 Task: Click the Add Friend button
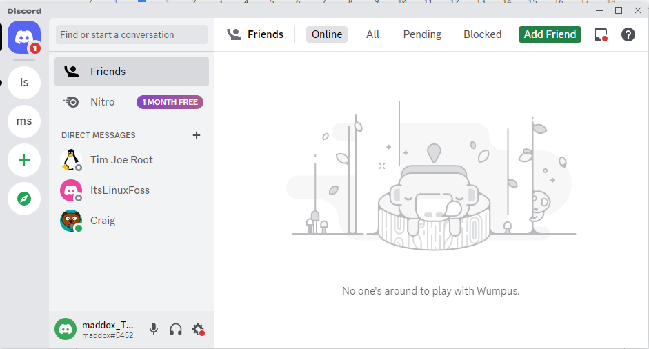pyautogui.click(x=550, y=34)
